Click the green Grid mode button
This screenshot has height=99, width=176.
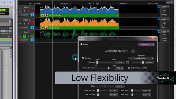coord(3,10)
